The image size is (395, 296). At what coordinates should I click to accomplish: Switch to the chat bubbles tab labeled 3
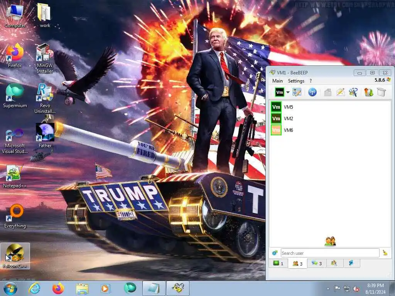click(317, 263)
